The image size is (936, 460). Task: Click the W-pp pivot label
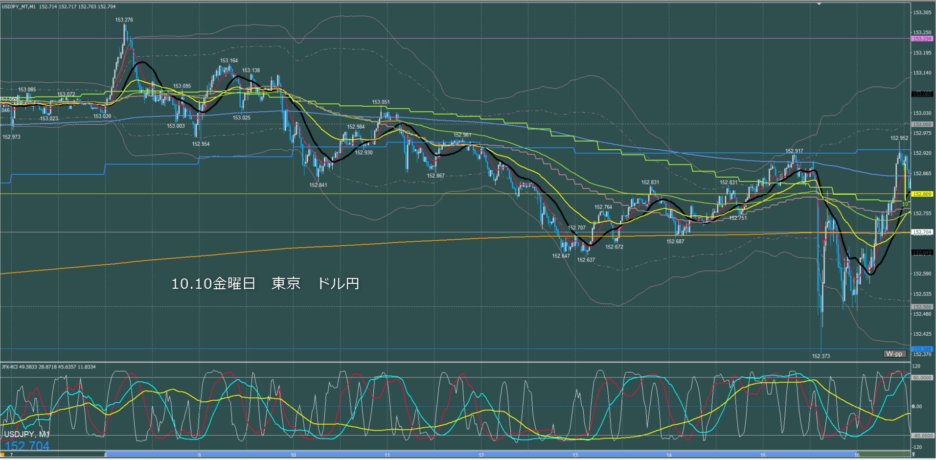click(894, 354)
